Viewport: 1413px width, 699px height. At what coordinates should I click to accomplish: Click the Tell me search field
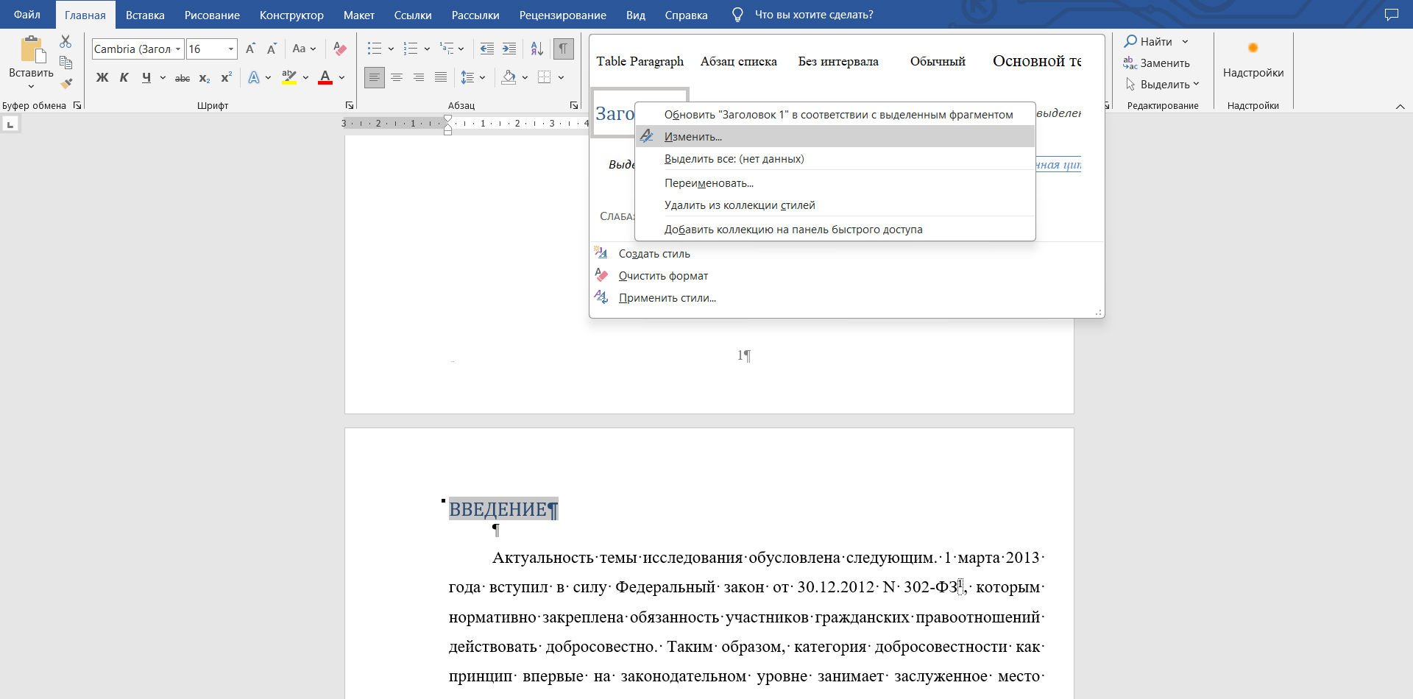tap(814, 15)
